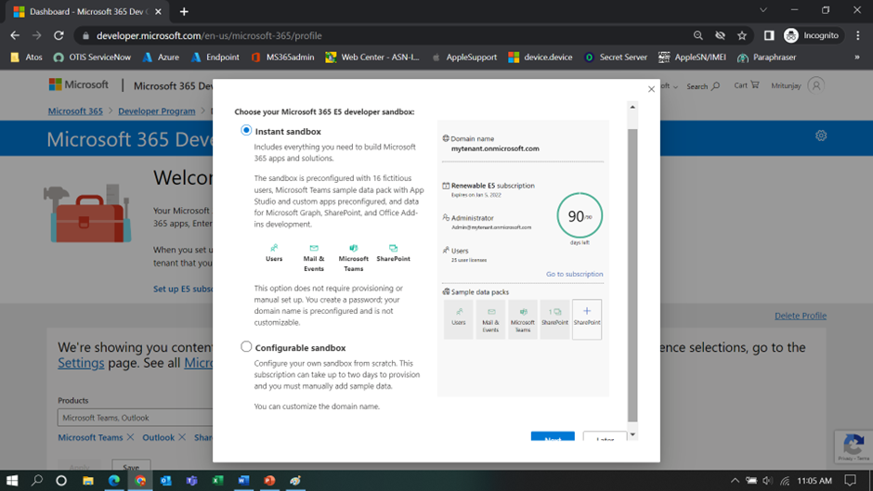Screen dimensions: 873x491
Task: Bookmark this page with the star icon
Action: (x=742, y=35)
